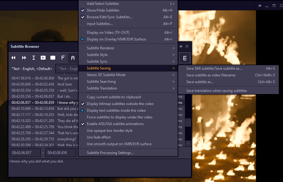This screenshot has width=283, height=182.
Task: Select the I-beam text cursor icon in Subtitle Browser
Action: 34,58
